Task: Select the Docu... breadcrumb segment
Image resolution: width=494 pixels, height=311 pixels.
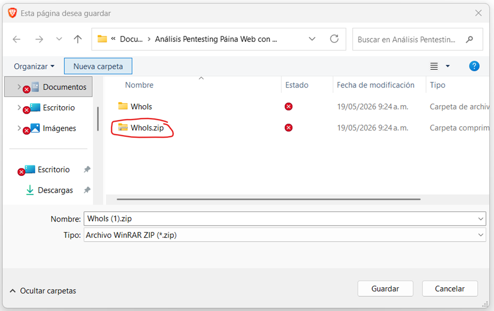Action: point(131,39)
